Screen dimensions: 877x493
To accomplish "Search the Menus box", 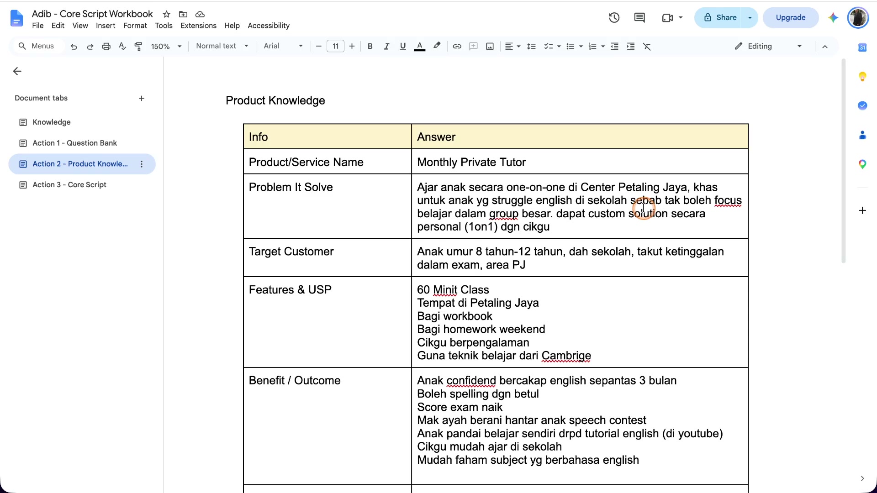I will [38, 46].
